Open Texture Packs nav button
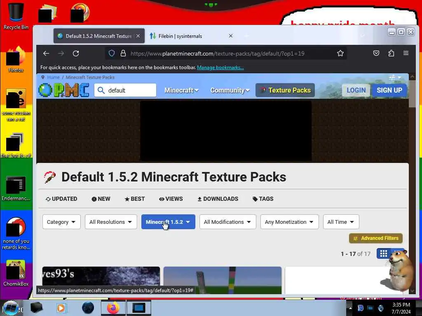422x316 pixels. [x=285, y=90]
